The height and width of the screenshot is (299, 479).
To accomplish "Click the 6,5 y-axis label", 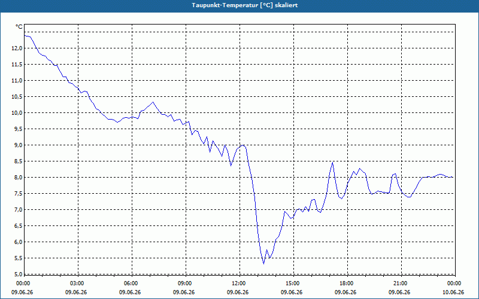I will click(x=18, y=226).
